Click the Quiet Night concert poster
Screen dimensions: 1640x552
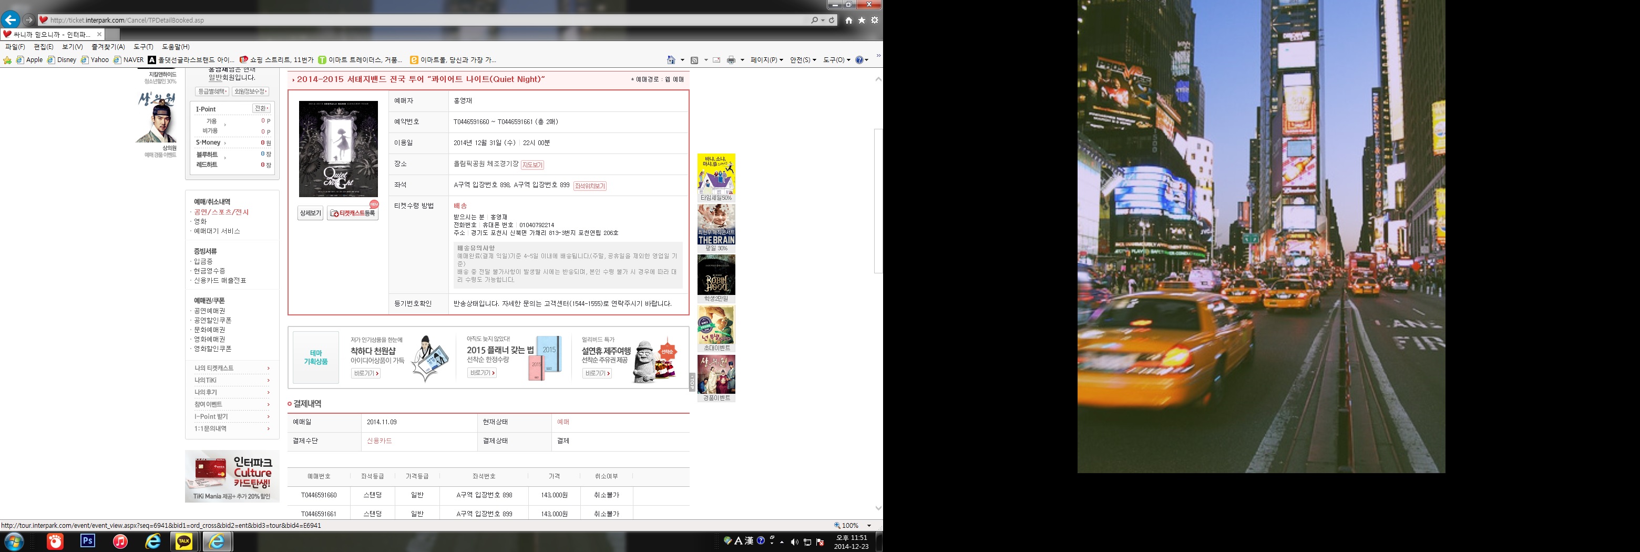click(x=338, y=148)
